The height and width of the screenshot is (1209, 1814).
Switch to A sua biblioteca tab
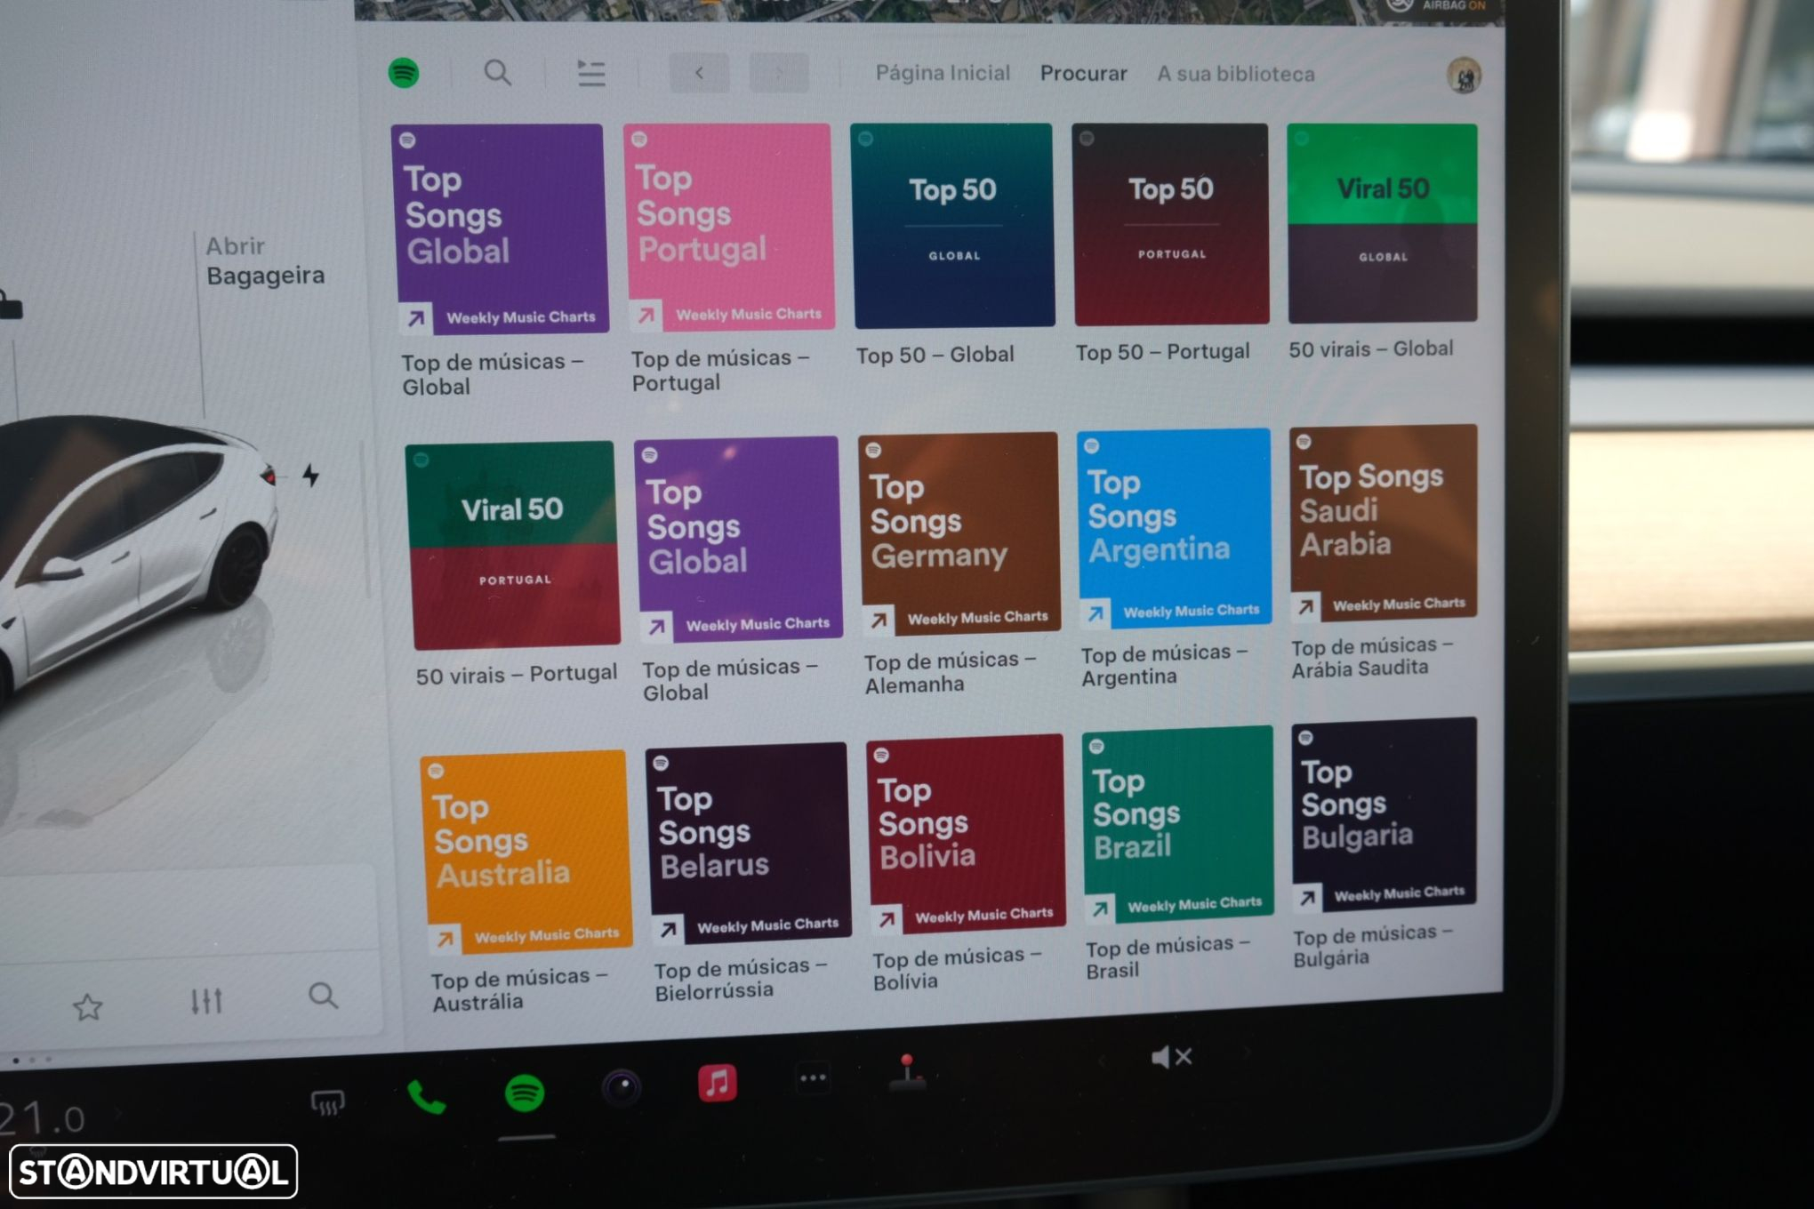pos(1235,74)
